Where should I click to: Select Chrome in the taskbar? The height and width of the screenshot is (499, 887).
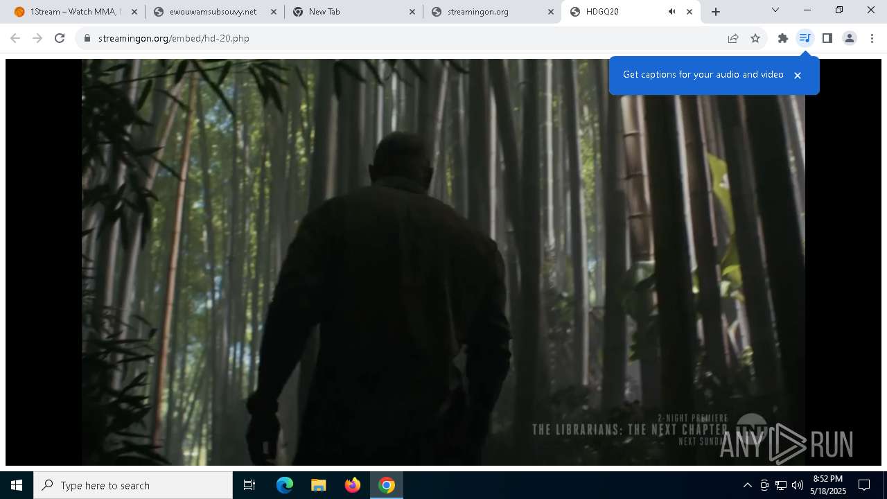(387, 485)
